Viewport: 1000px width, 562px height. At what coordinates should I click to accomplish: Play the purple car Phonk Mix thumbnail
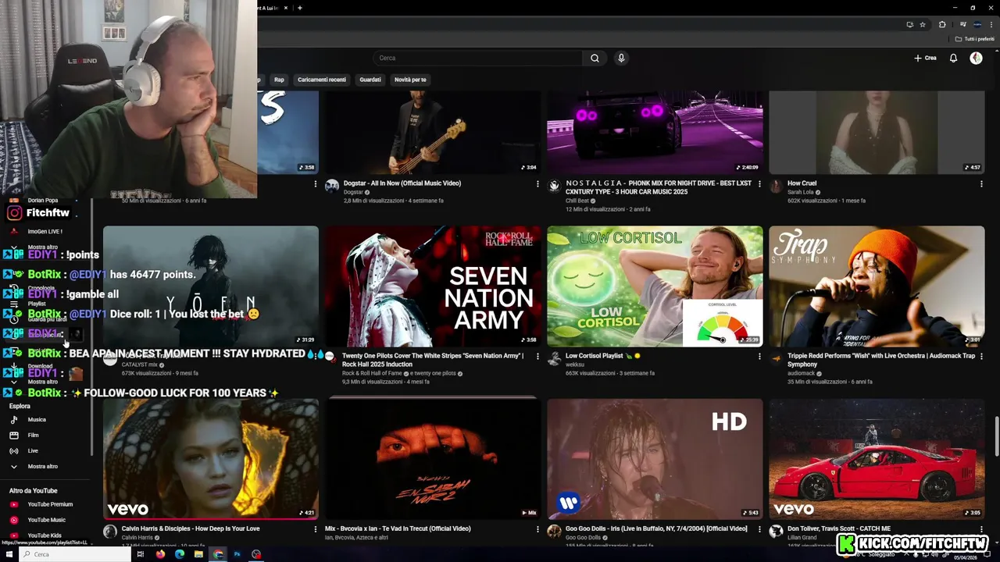[x=655, y=132]
